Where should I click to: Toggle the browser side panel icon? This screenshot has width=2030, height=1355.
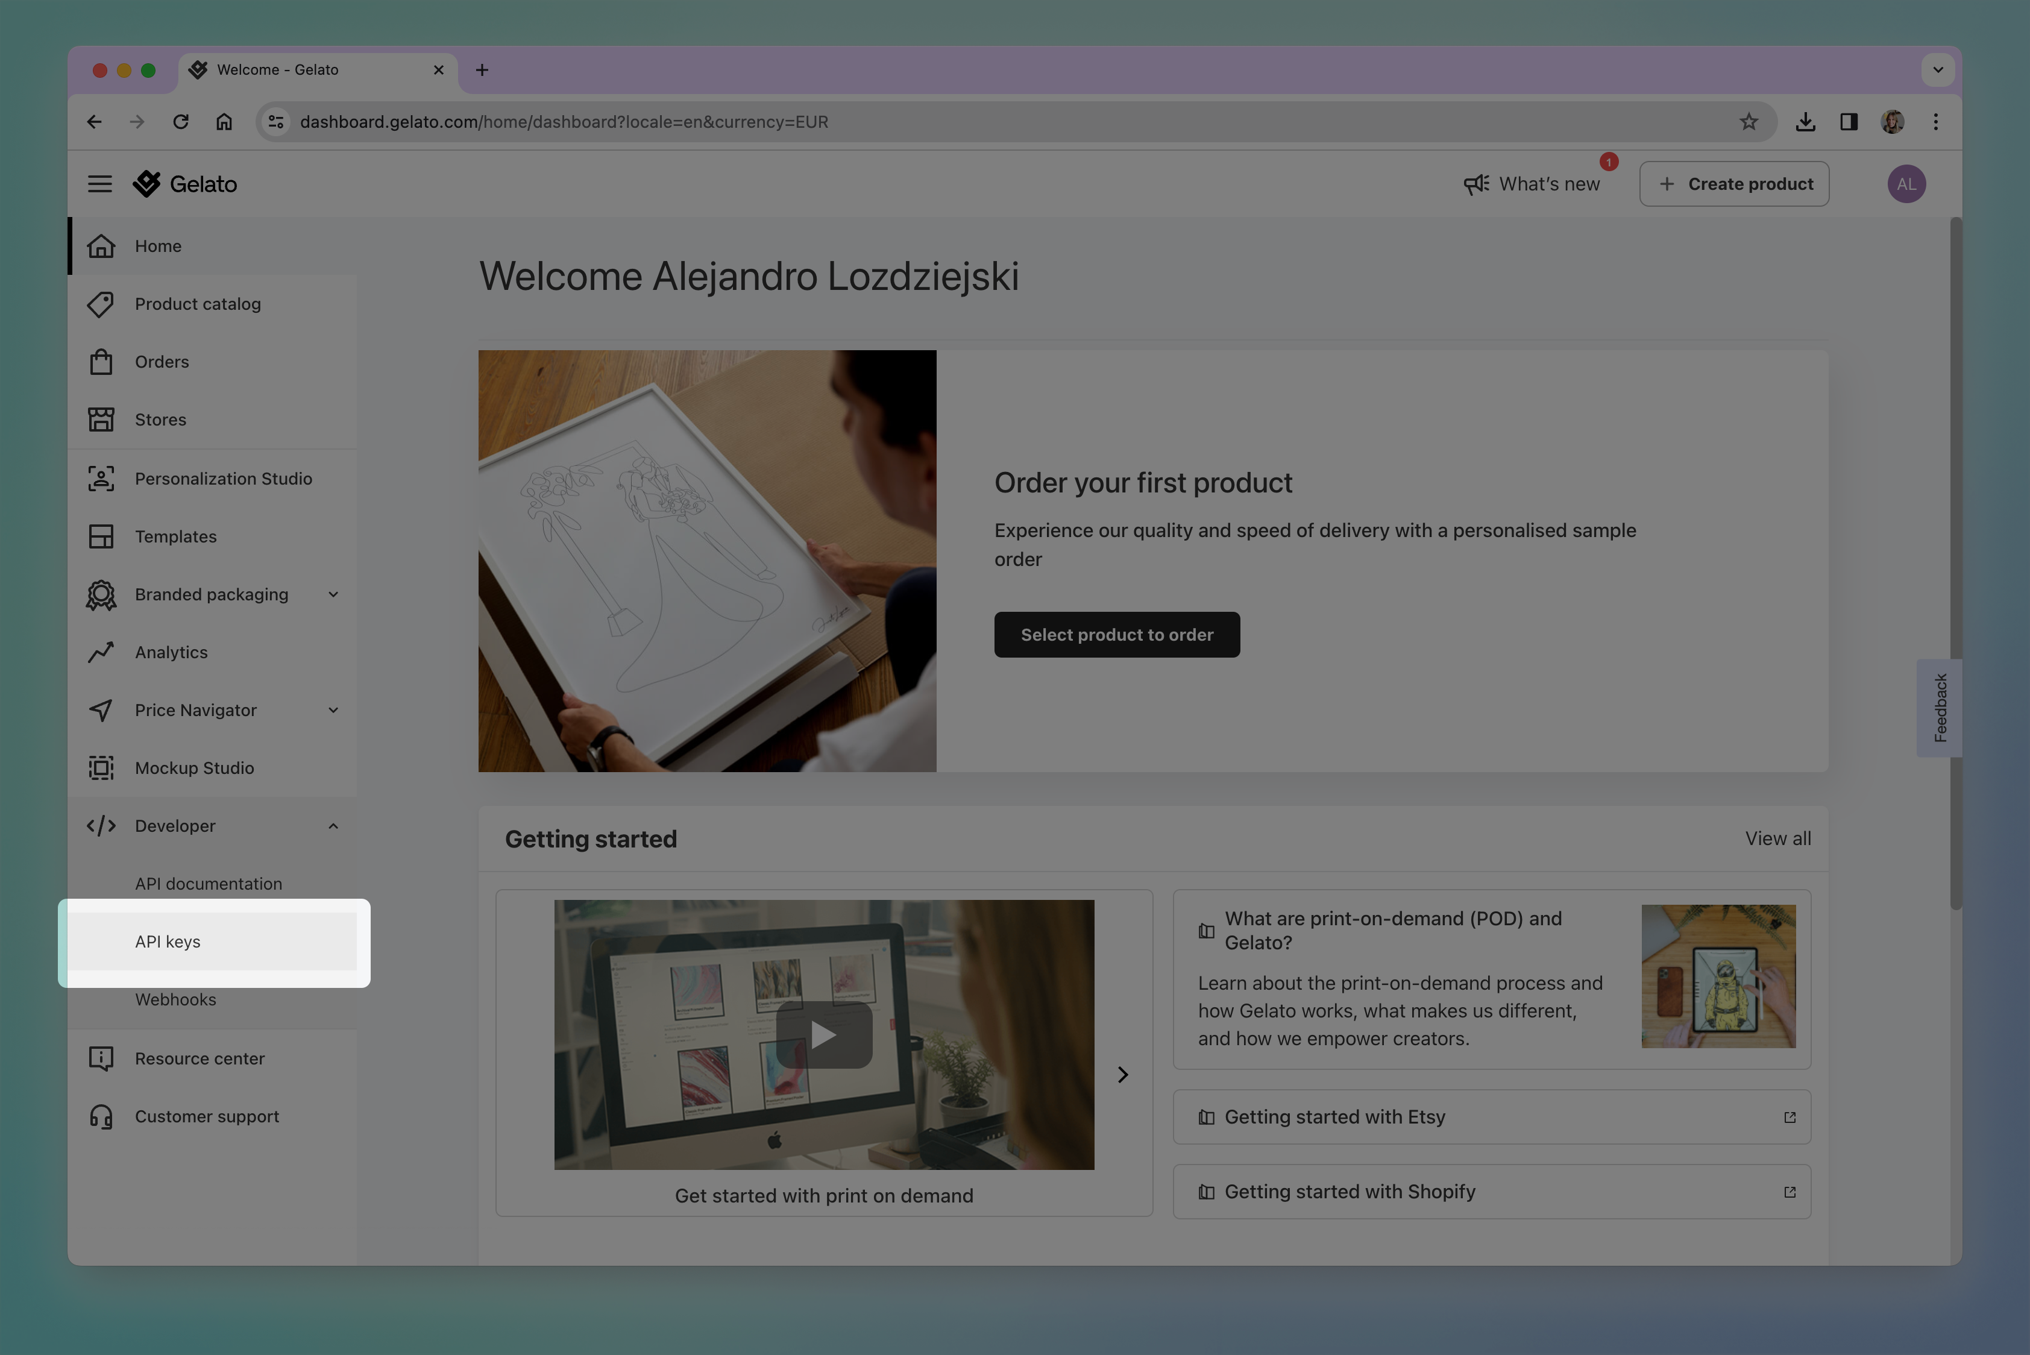pos(1849,122)
